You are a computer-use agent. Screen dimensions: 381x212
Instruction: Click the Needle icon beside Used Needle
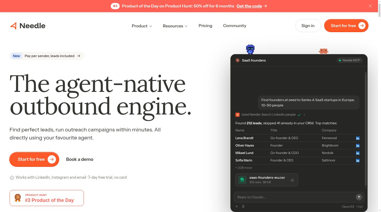pyautogui.click(x=238, y=115)
